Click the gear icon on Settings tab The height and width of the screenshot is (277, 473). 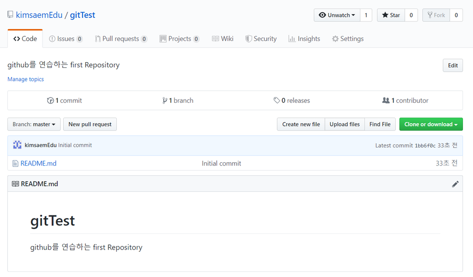click(335, 38)
